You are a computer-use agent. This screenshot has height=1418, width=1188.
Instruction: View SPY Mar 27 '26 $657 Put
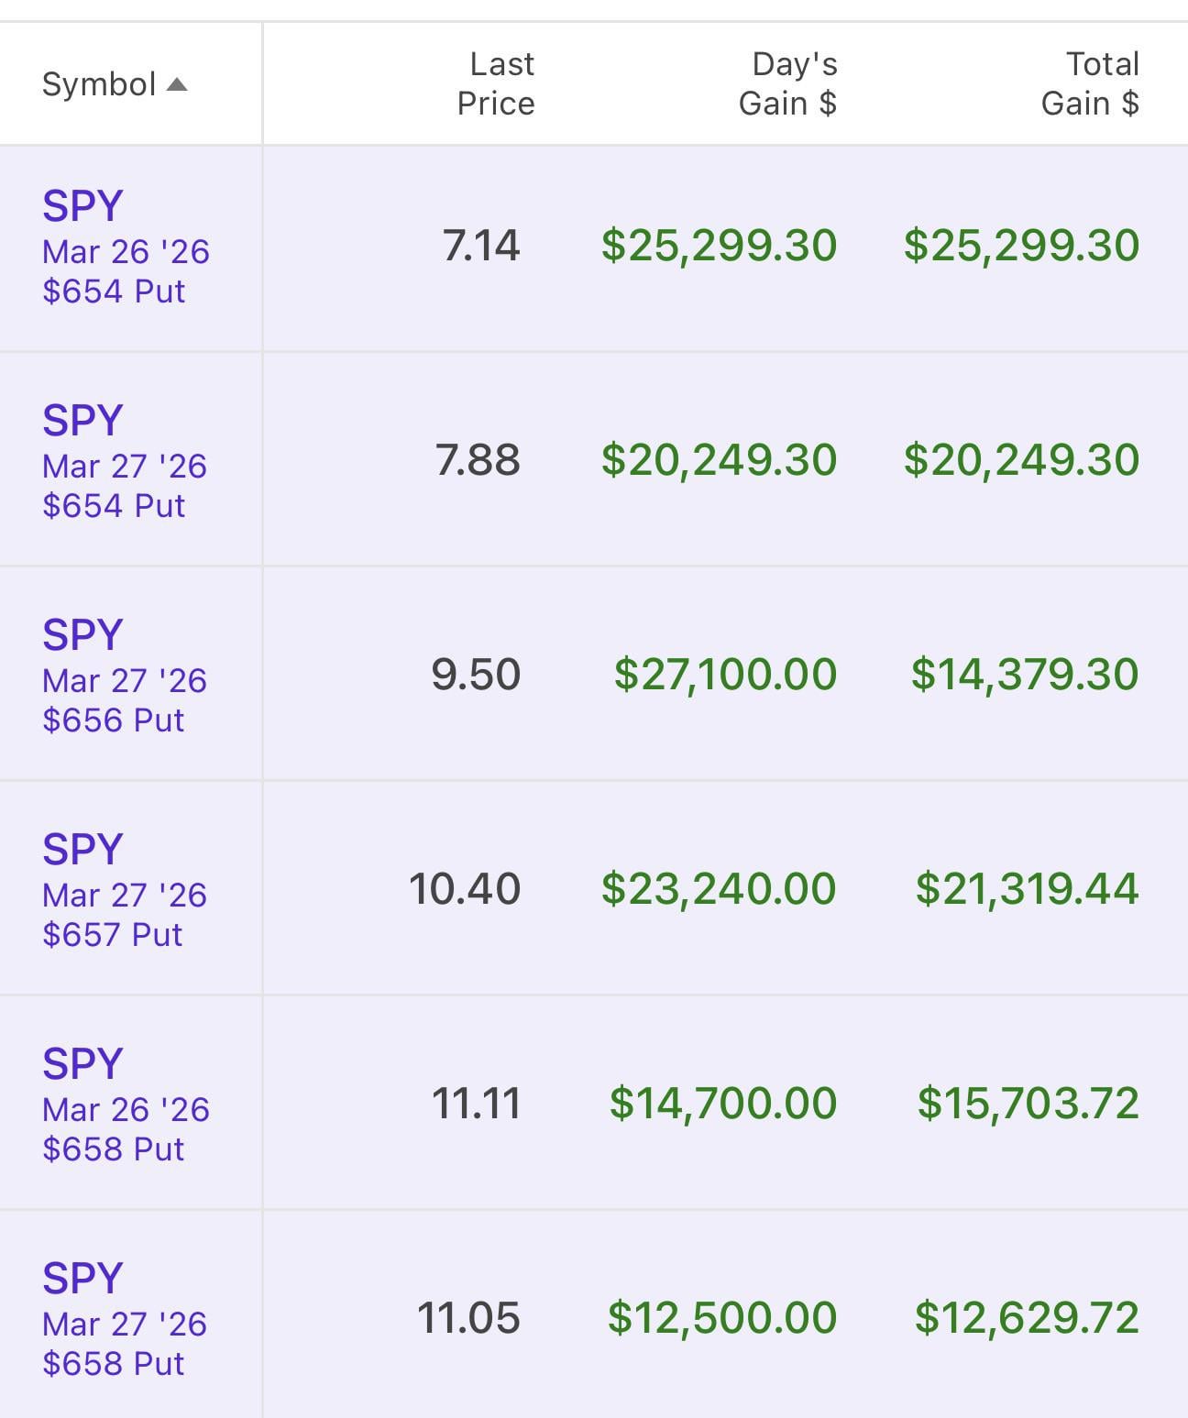(x=125, y=891)
